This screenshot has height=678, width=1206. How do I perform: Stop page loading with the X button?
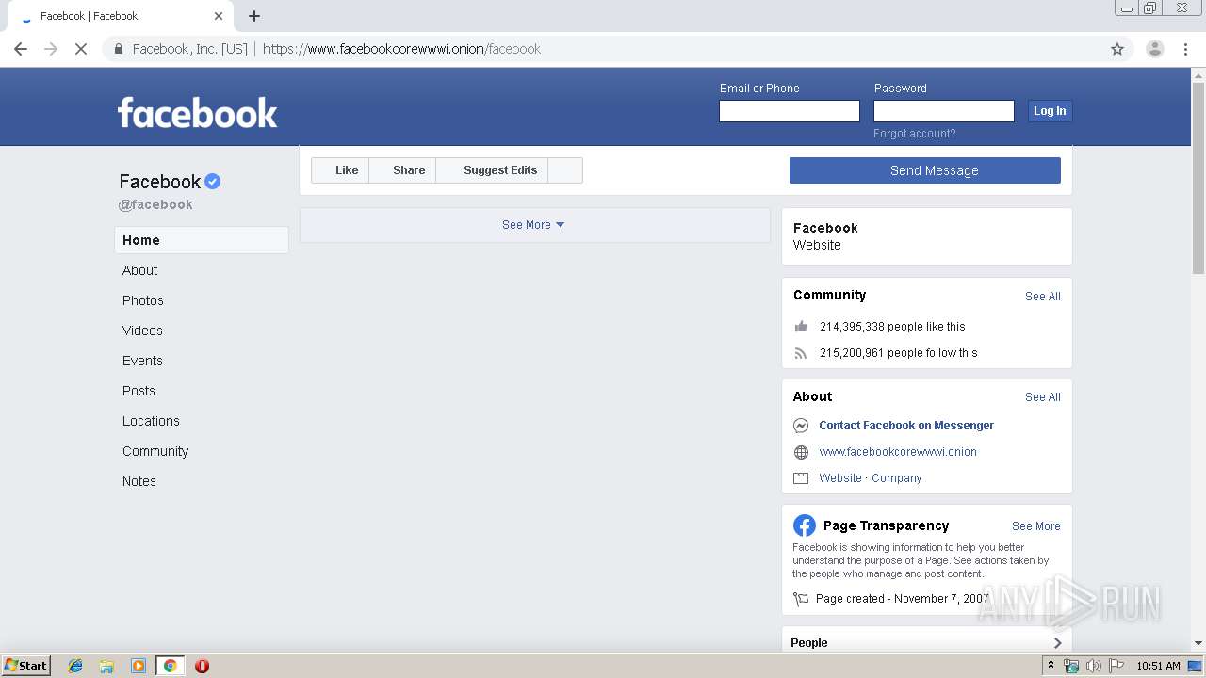coord(81,49)
